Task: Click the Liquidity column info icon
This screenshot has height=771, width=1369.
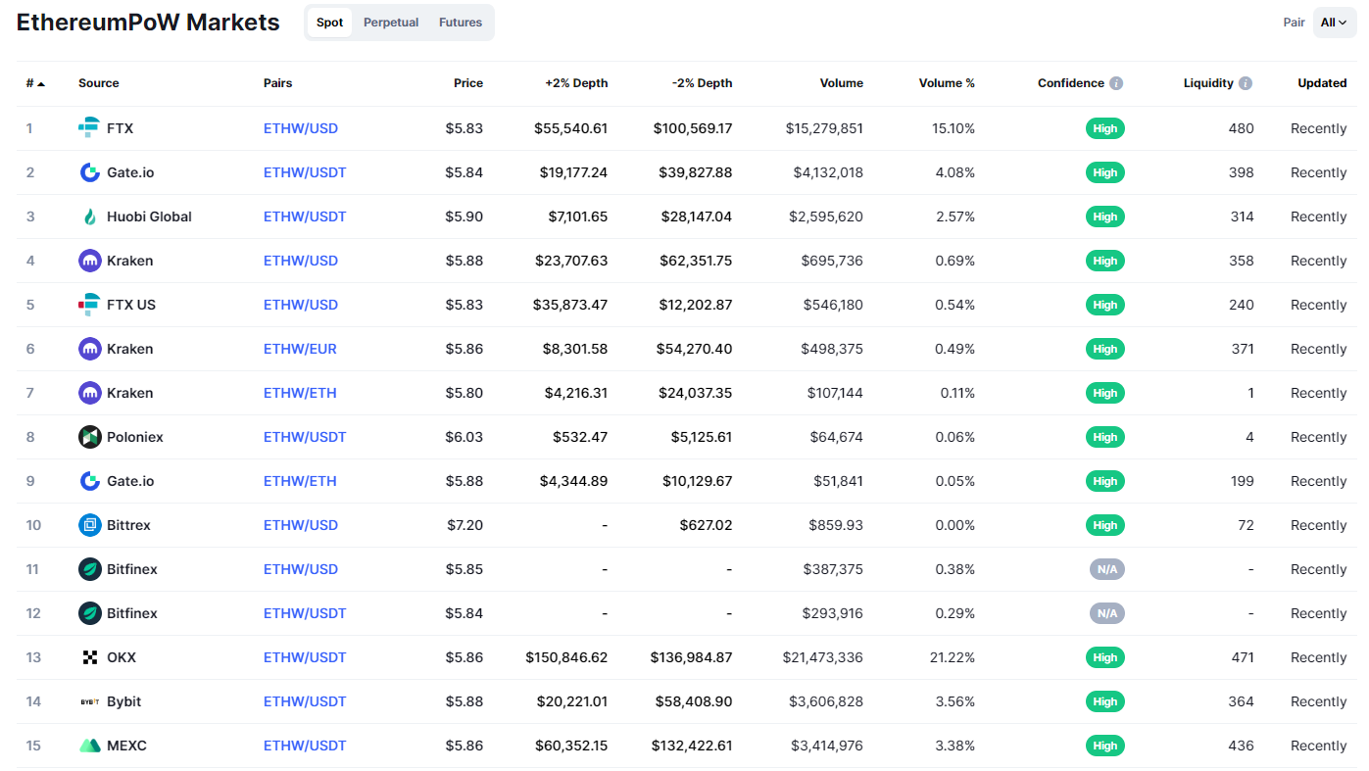Action: pos(1246,83)
